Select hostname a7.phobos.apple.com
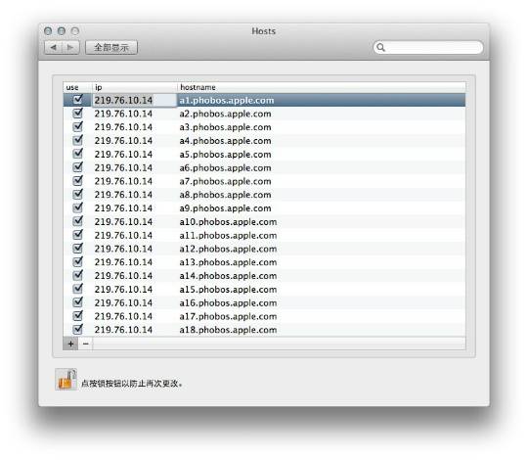528x460 pixels. 225,181
